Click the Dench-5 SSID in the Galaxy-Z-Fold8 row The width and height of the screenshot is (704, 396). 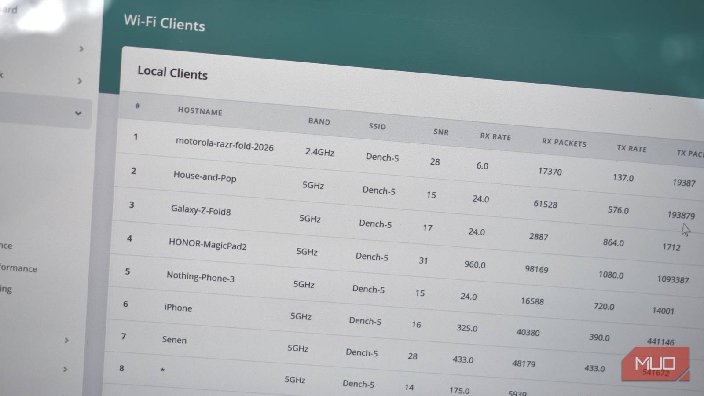pos(375,224)
